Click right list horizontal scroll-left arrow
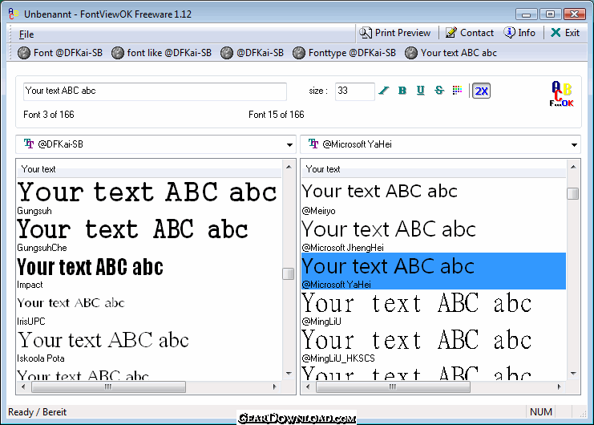Viewport: 594px width, 425px height. [x=308, y=387]
